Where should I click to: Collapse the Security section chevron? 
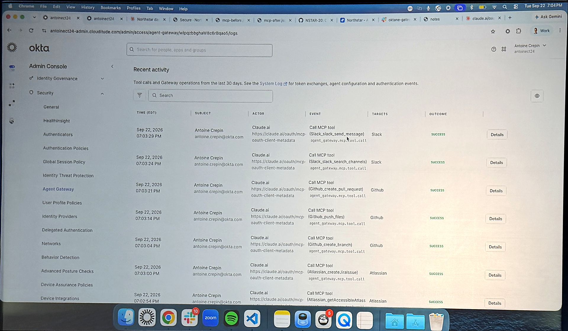pos(102,94)
